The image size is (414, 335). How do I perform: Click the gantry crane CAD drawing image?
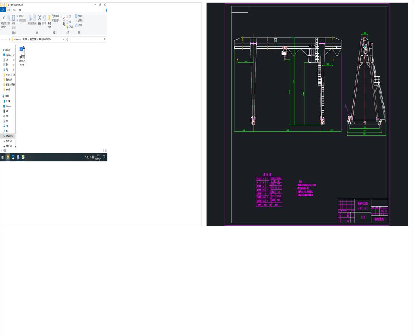[x=307, y=114]
